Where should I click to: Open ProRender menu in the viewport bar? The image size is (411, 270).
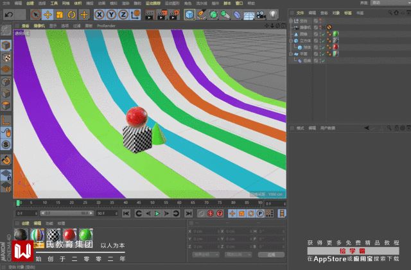(106, 26)
